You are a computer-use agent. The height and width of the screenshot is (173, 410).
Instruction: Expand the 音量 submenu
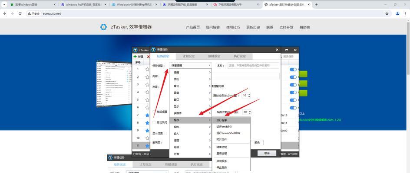tap(190, 93)
